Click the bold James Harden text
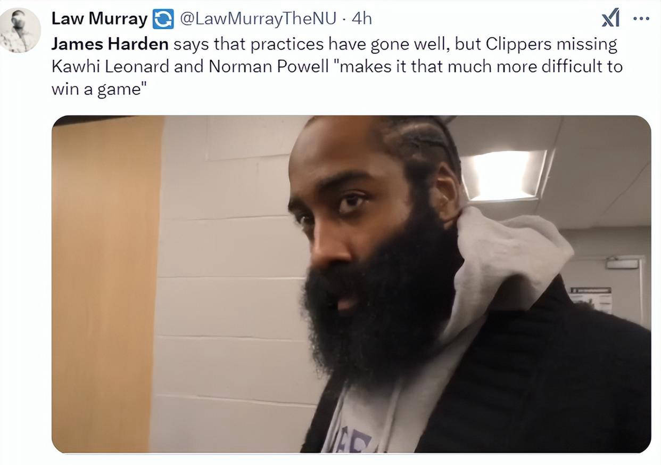 click(110, 44)
